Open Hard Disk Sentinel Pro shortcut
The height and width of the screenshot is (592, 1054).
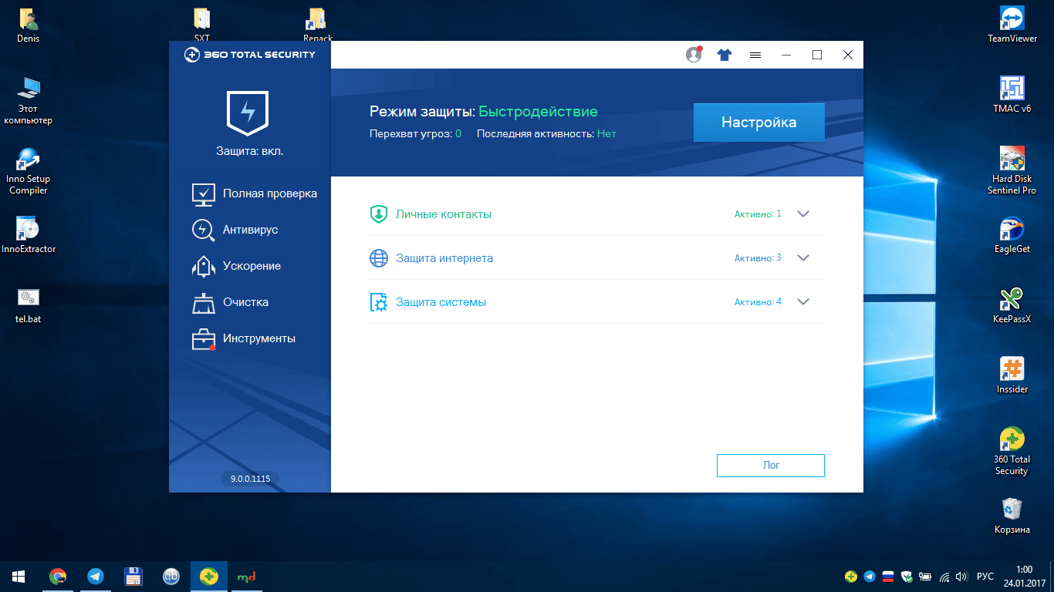tap(1012, 170)
